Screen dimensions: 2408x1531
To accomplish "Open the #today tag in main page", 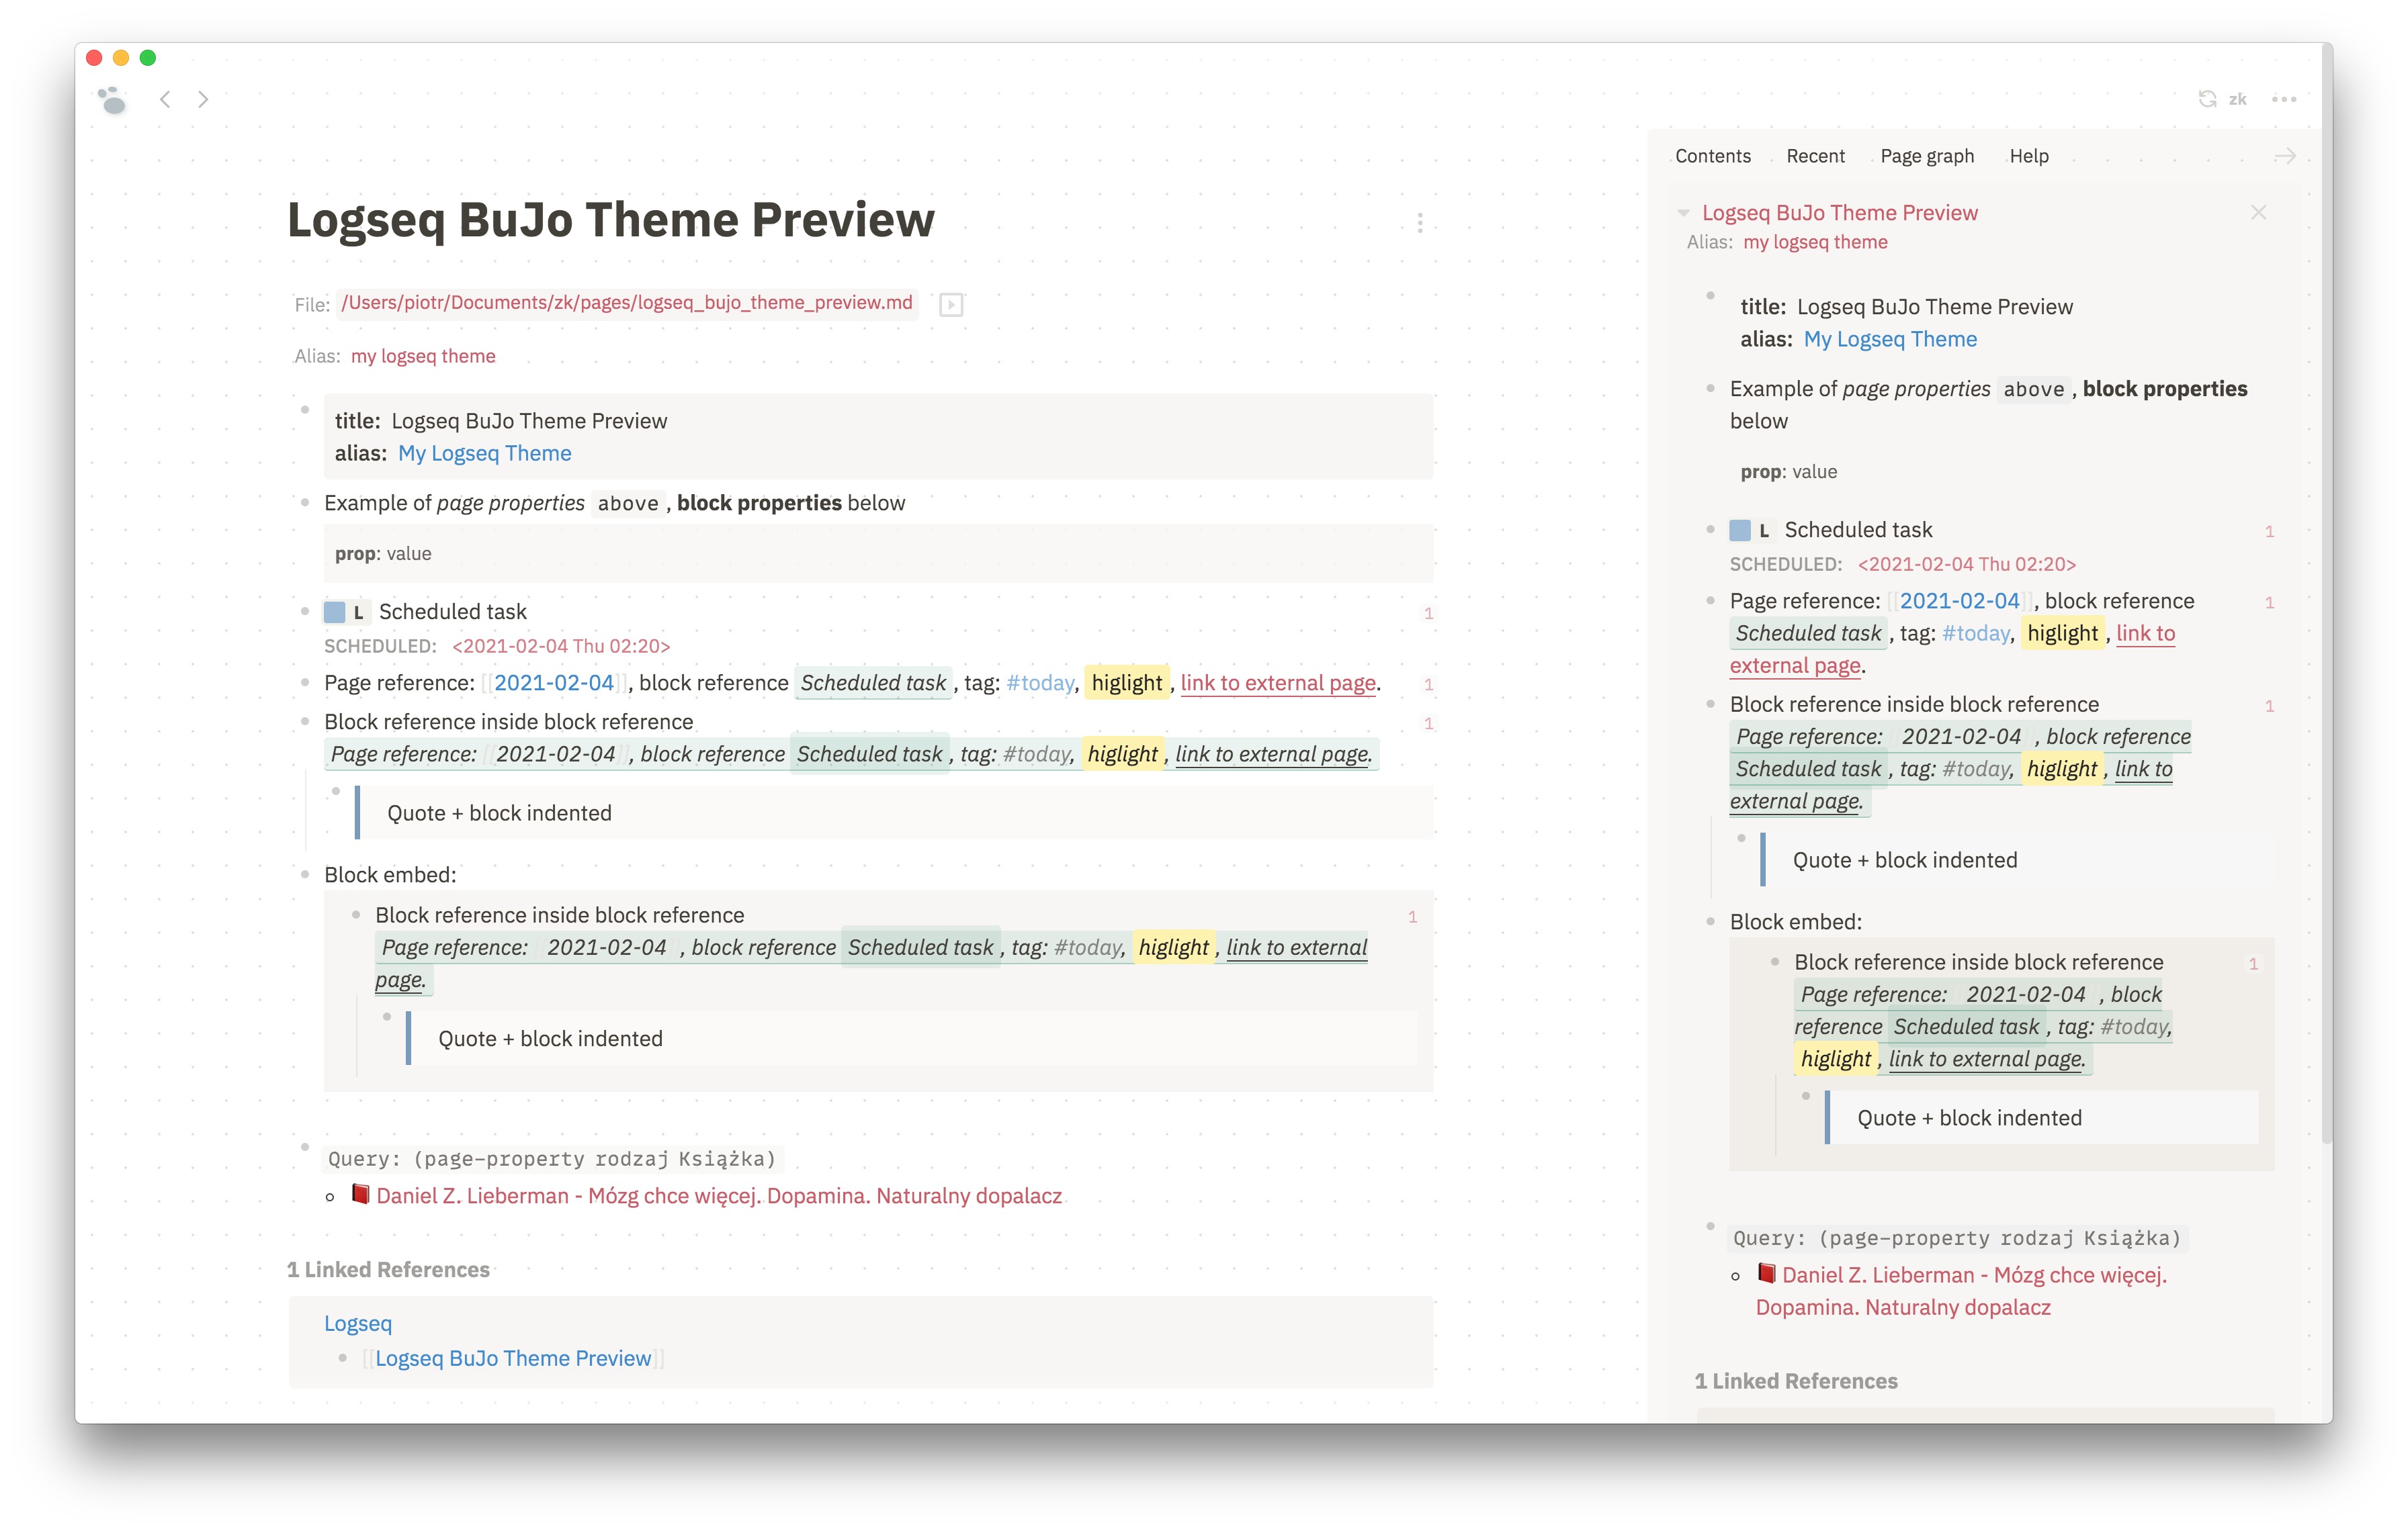I will point(1039,682).
